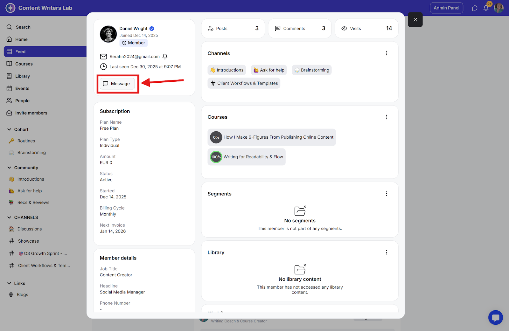Open the Library card options menu
Screen dimensions: 509x331
387,252
